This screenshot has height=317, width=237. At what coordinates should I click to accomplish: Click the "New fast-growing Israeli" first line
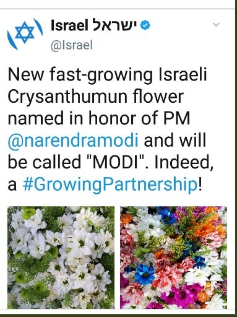pos(107,75)
